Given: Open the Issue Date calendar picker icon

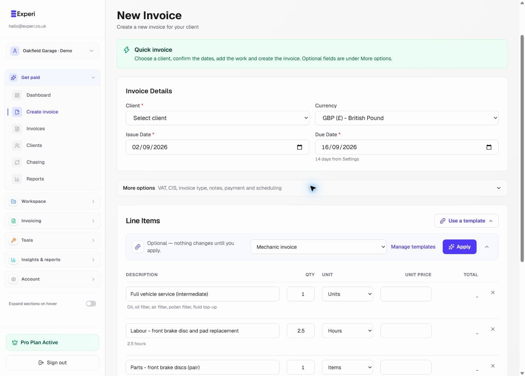Looking at the screenshot, I should point(300,147).
